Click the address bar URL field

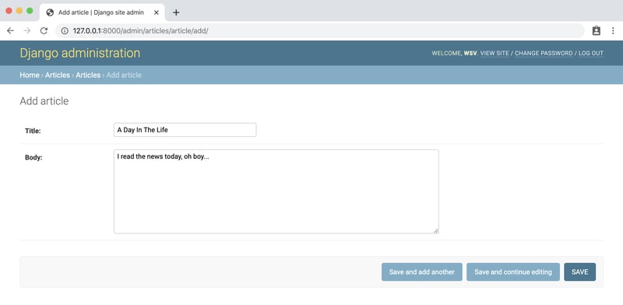pos(320,30)
